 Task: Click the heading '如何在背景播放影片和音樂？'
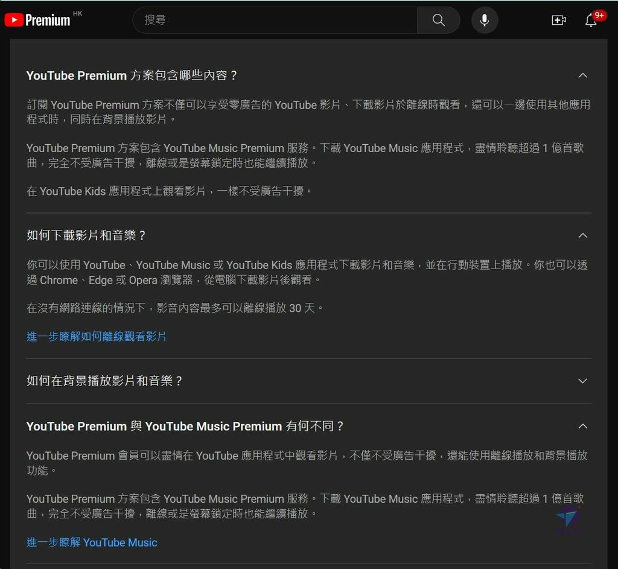coord(104,381)
